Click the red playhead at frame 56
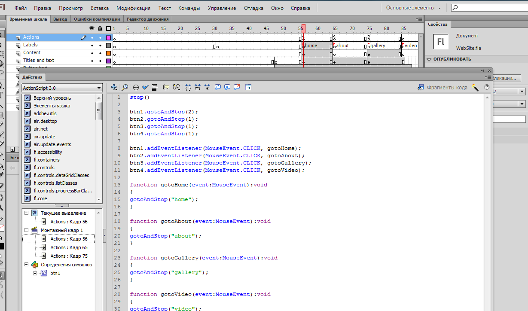This screenshot has height=311, width=528. click(x=303, y=28)
